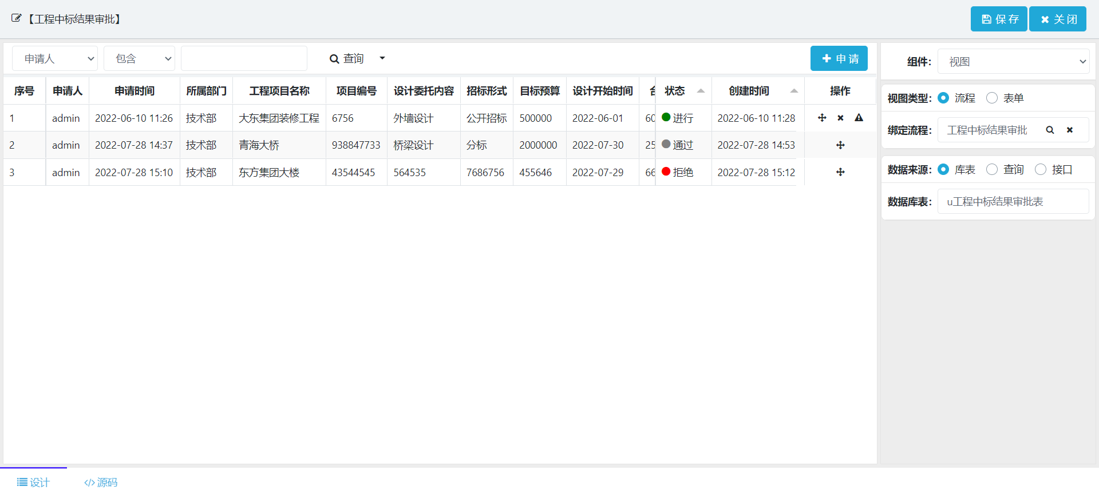Clear the 绑定流程 bound process
This screenshot has width=1099, height=498.
point(1069,130)
